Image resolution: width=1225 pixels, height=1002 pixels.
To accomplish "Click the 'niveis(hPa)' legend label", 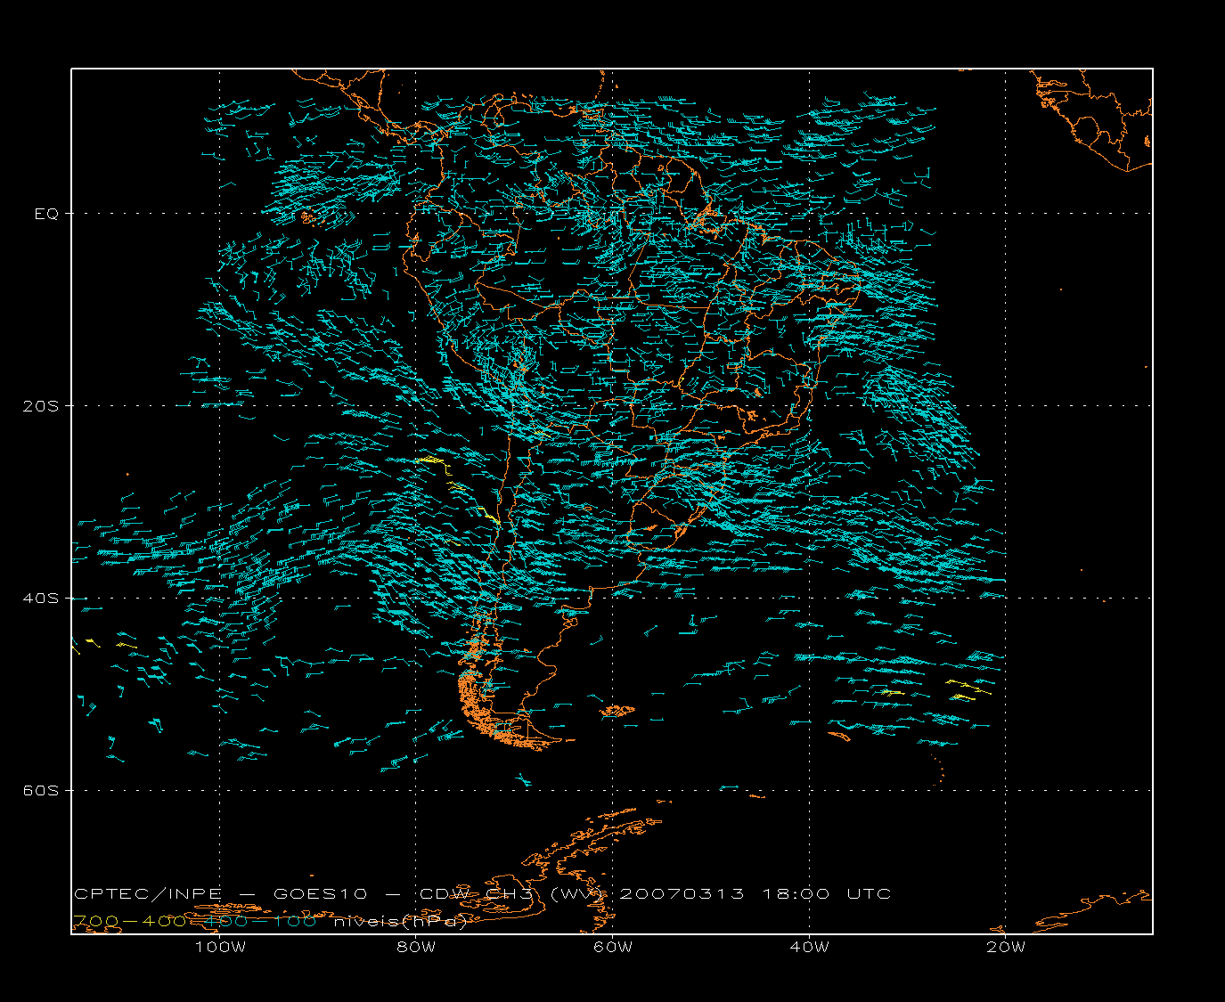I will pyautogui.click(x=400, y=921).
